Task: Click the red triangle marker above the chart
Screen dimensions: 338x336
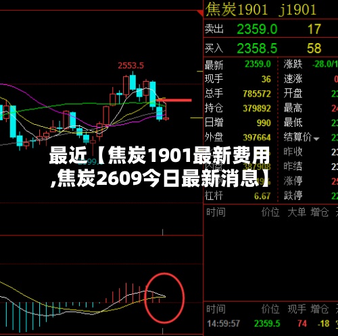Action: click(200, 13)
